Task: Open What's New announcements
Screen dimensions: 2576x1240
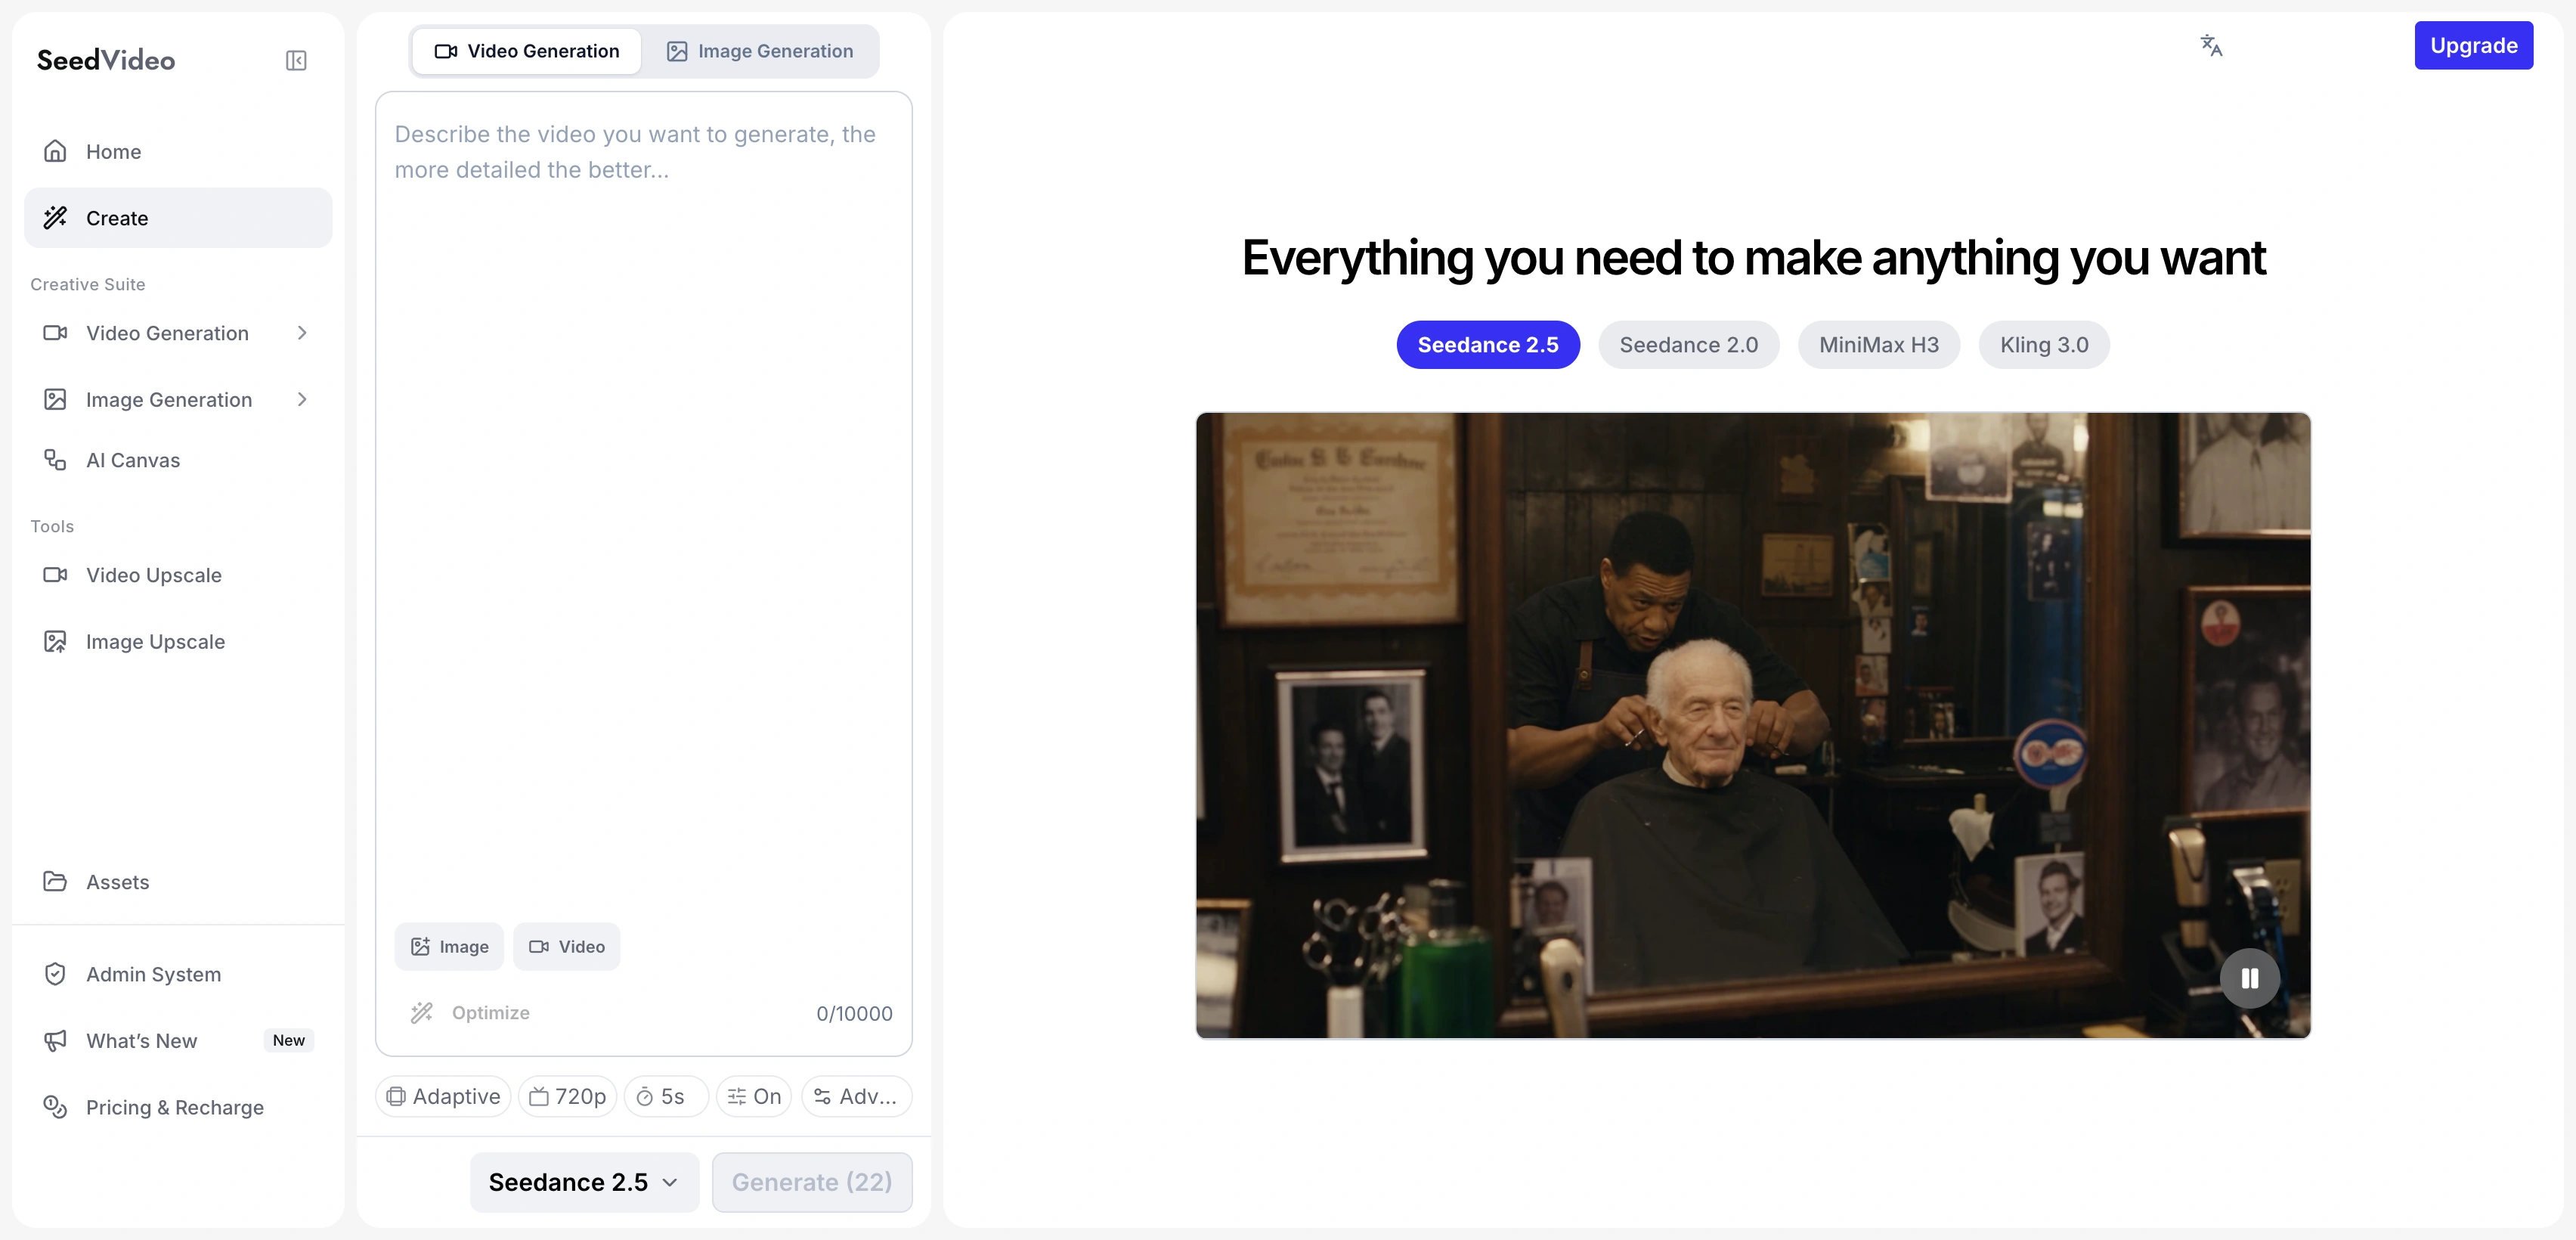Action: [x=178, y=1041]
